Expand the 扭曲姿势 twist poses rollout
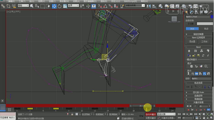The image size is (214, 120). [x=198, y=96]
